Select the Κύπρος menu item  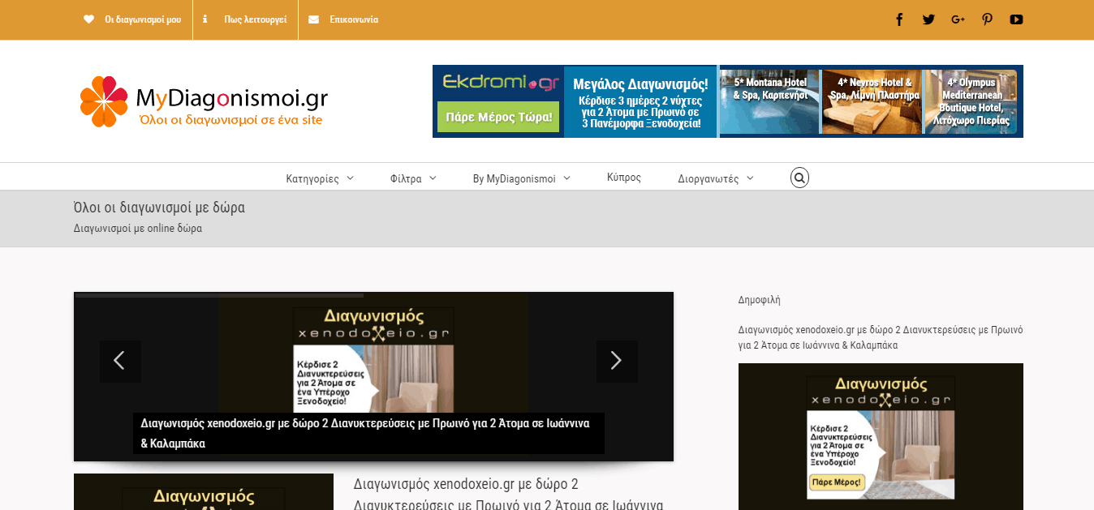(x=624, y=178)
